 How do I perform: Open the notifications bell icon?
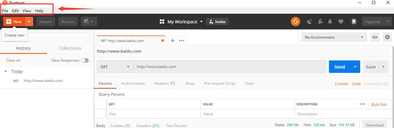[x=330, y=21]
